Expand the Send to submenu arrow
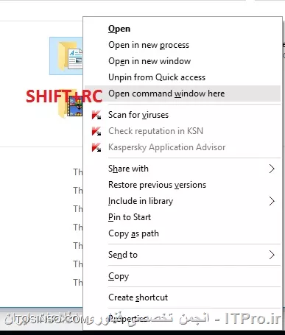 272,255
